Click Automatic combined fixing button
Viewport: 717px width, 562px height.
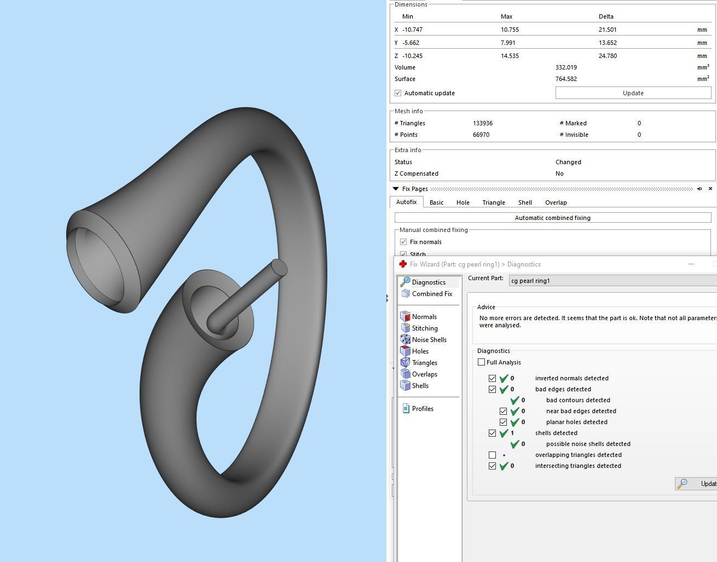tap(553, 218)
